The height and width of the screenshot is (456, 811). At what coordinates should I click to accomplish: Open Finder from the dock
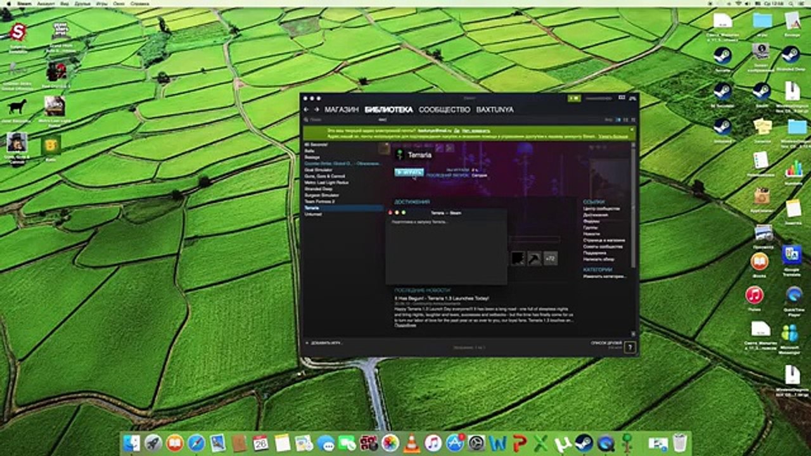131,443
